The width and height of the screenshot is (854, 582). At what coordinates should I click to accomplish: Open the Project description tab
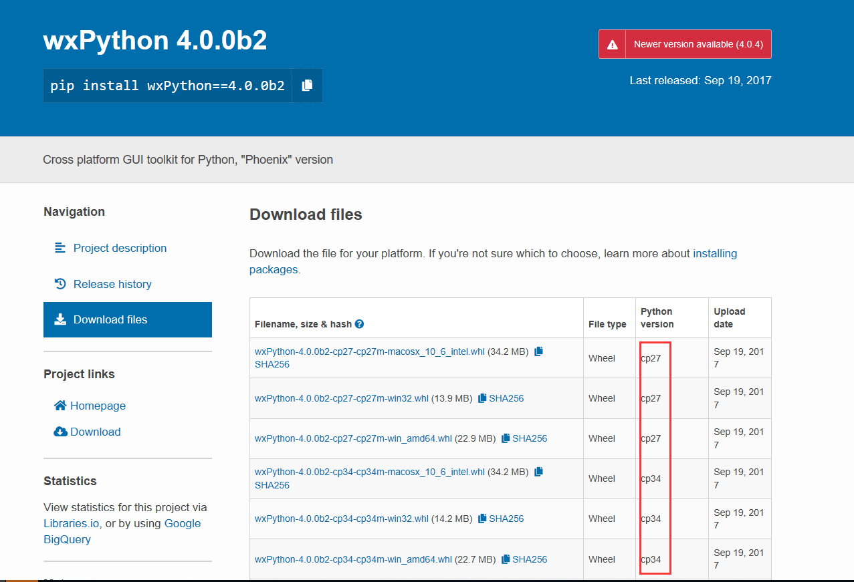(128, 248)
